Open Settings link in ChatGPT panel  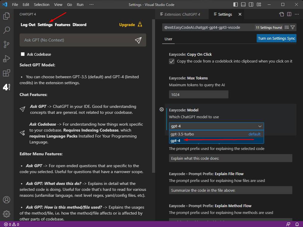tap(45, 25)
